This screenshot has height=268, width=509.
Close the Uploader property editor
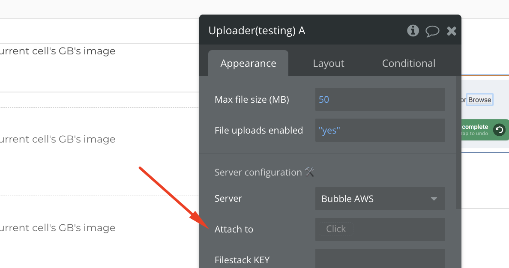(452, 31)
